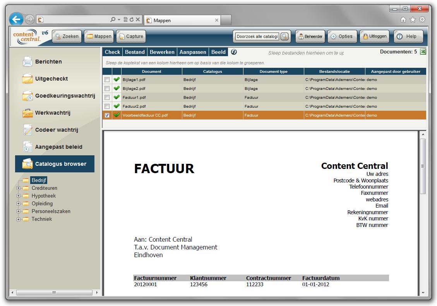Click the magnifier search icon beside Doorzoek field

[284, 36]
